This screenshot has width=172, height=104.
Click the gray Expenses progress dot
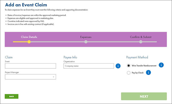click(x=86, y=42)
